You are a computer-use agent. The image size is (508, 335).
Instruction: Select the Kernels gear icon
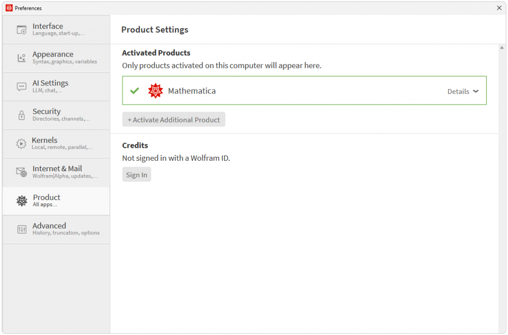[x=21, y=143]
